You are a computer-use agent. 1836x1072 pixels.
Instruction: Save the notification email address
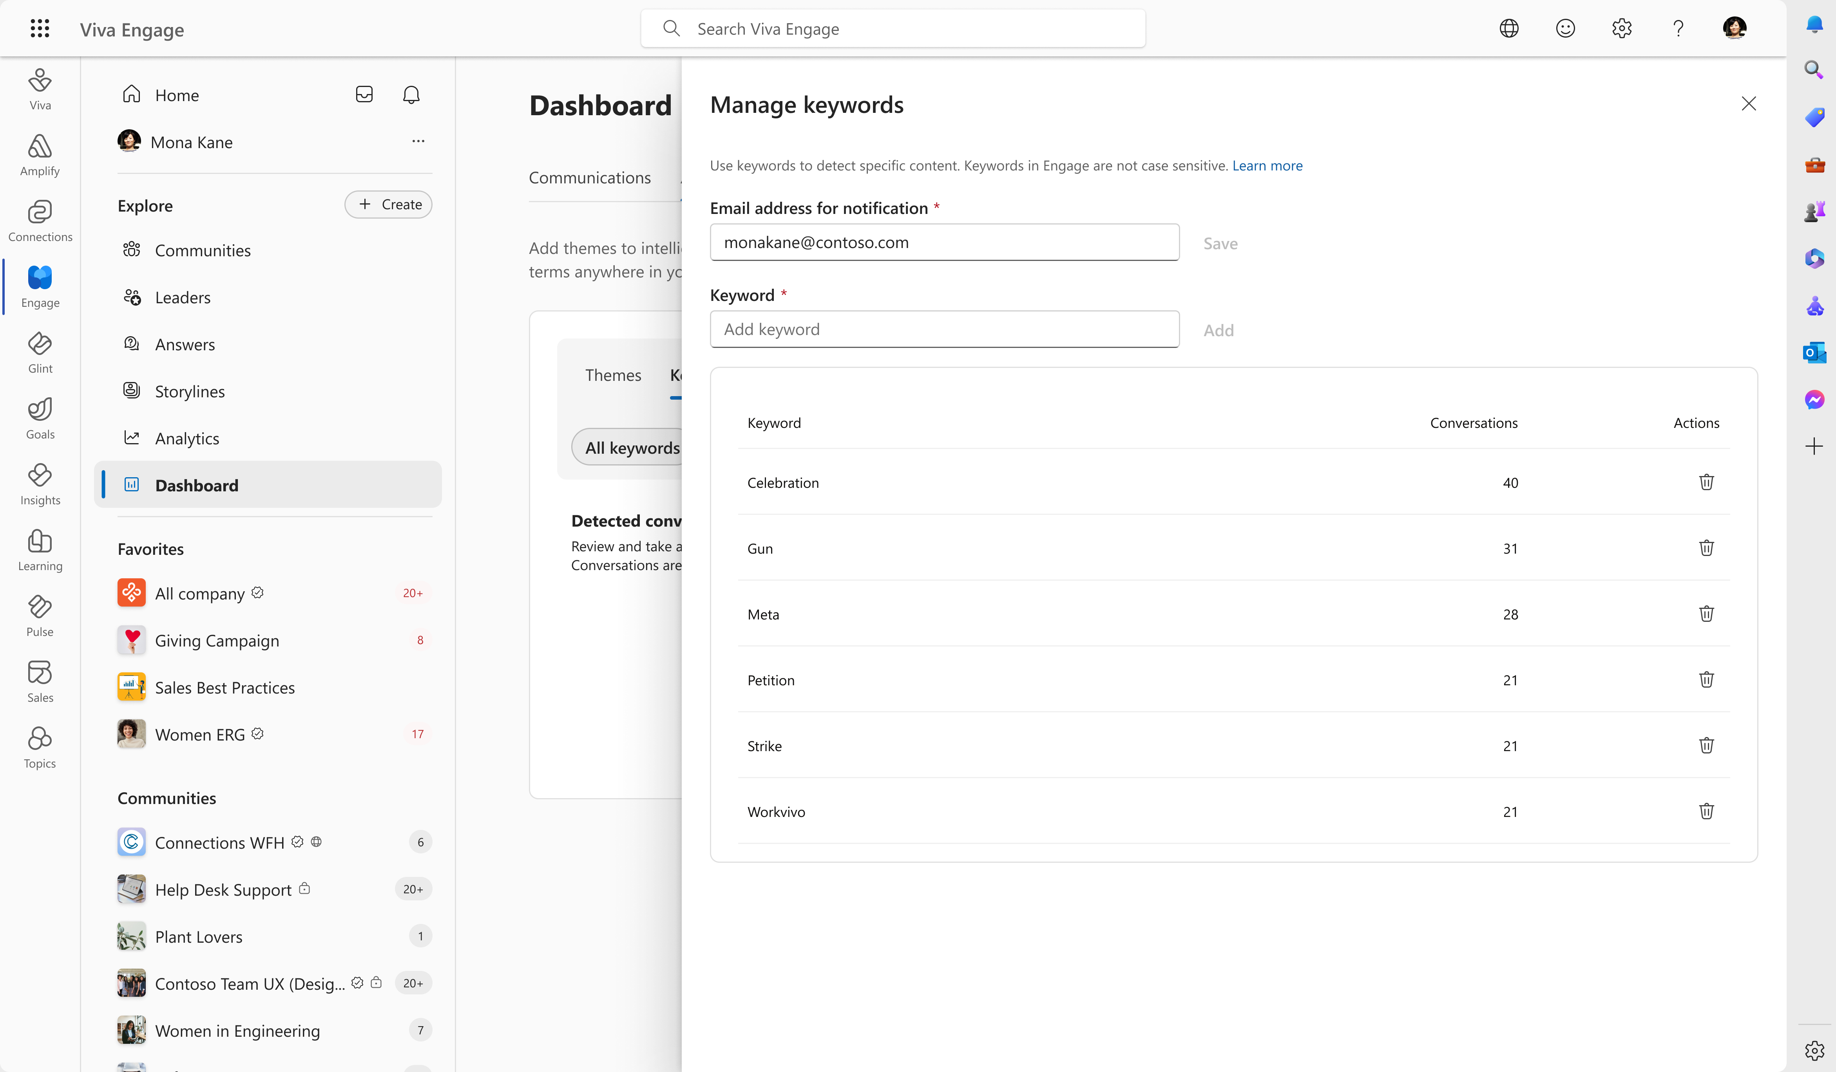(x=1220, y=243)
